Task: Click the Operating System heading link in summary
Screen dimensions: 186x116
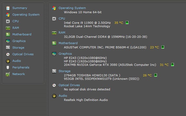Action: click(x=72, y=8)
